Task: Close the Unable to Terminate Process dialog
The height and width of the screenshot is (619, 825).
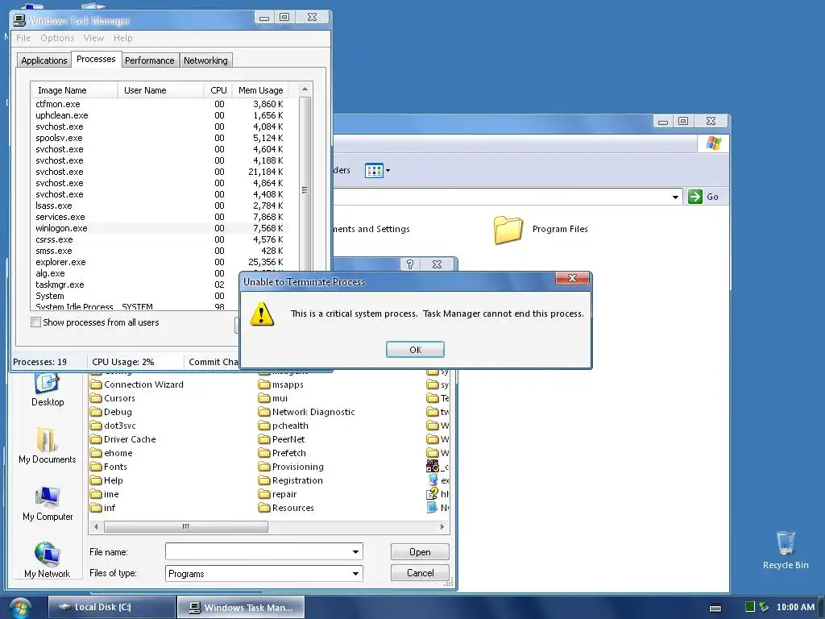Action: point(573,278)
